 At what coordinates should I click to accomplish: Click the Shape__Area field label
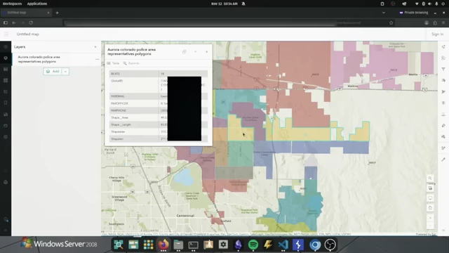tap(120, 117)
